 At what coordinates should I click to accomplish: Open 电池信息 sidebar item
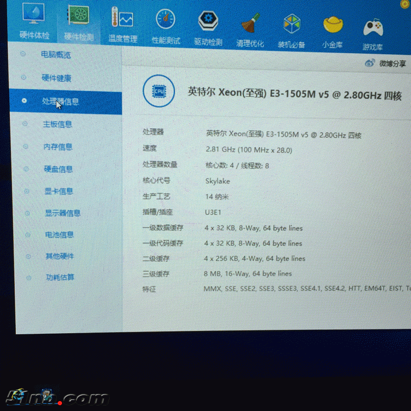point(59,235)
